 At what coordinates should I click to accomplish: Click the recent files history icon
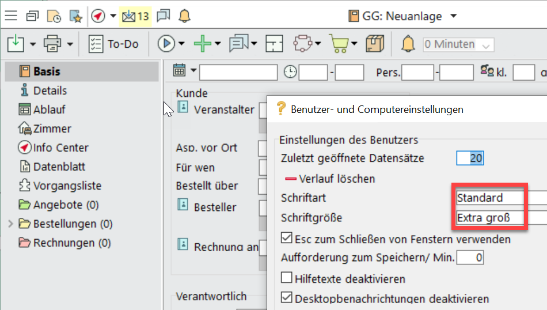(54, 16)
